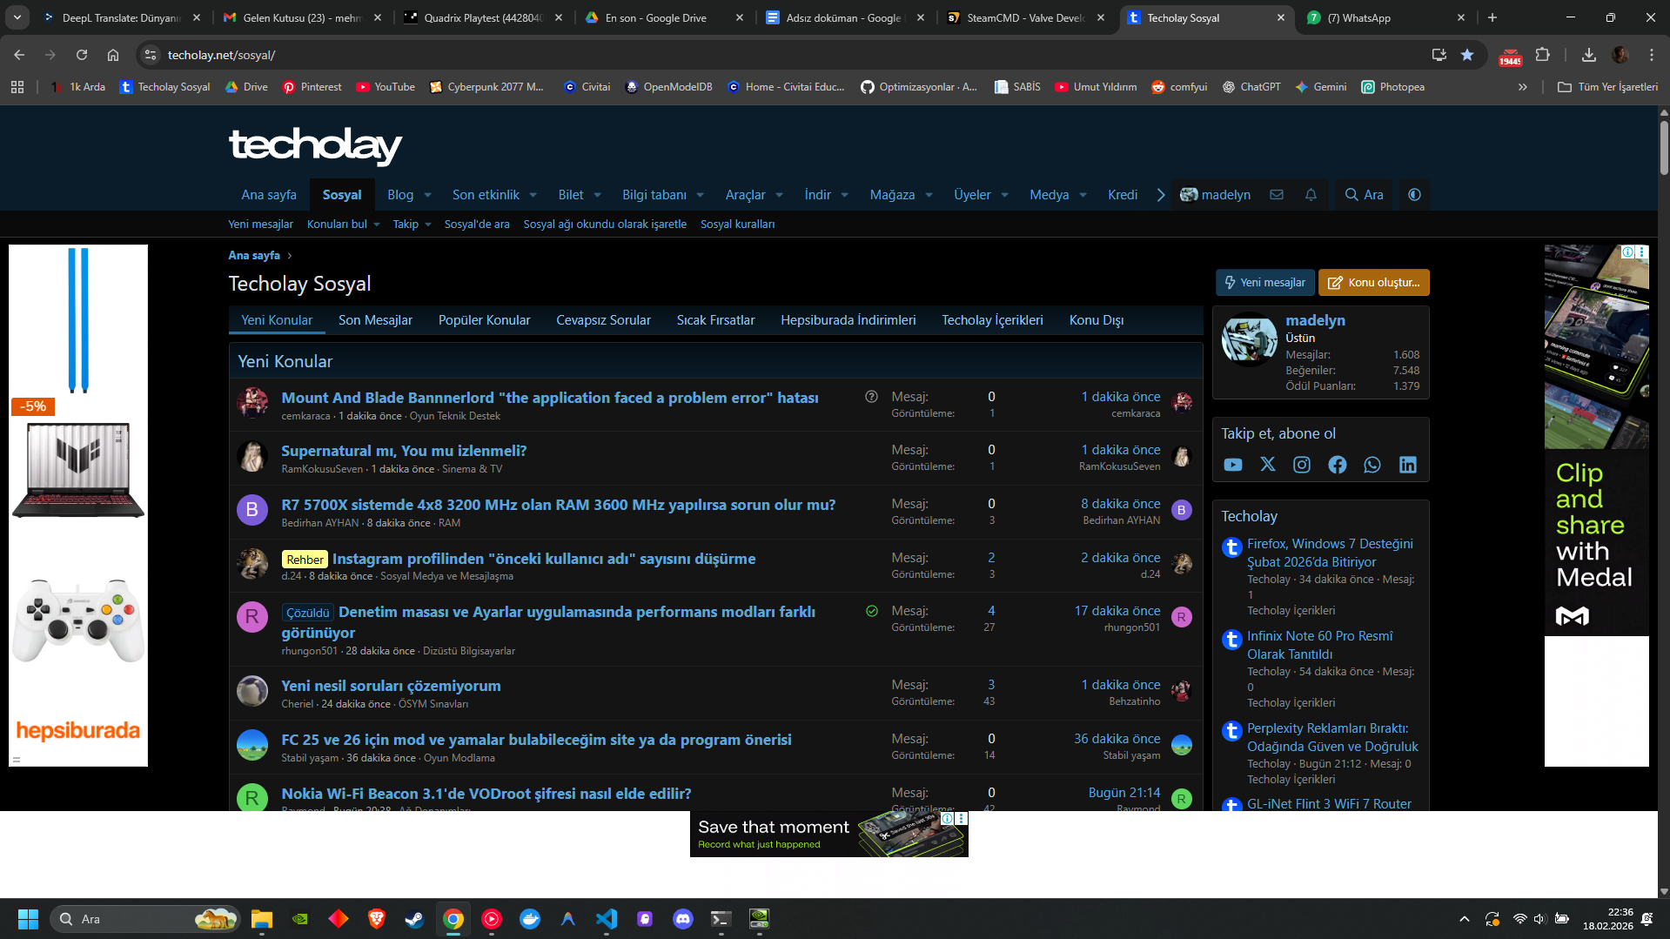Image resolution: width=1670 pixels, height=939 pixels.
Task: Switch to Hepsiburada İndirimleri tab
Action: (848, 320)
